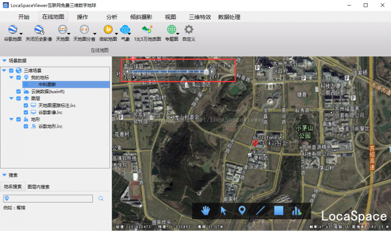Screen dimensions: 391x231
Task: Switch to the 分析 ribbon tab
Action: tap(112, 17)
